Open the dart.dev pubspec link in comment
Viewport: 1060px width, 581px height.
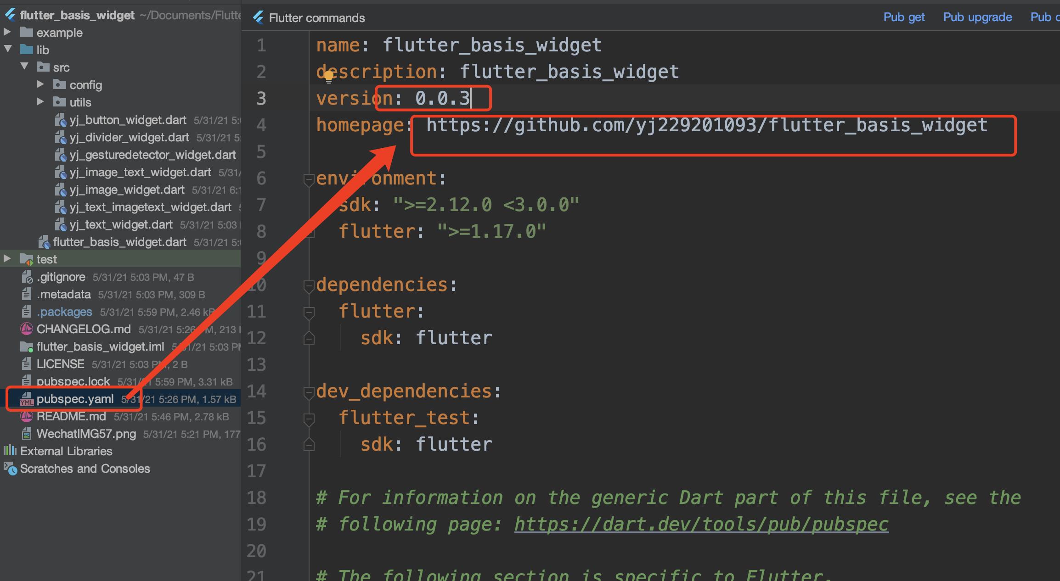click(x=701, y=524)
